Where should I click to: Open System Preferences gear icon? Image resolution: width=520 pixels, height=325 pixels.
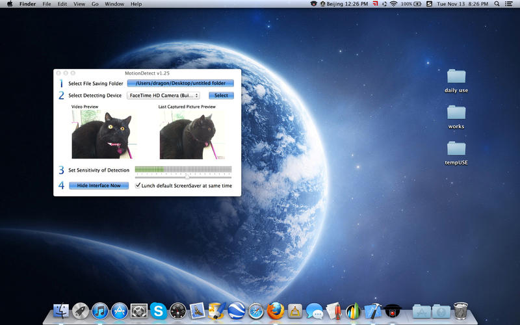tap(139, 311)
